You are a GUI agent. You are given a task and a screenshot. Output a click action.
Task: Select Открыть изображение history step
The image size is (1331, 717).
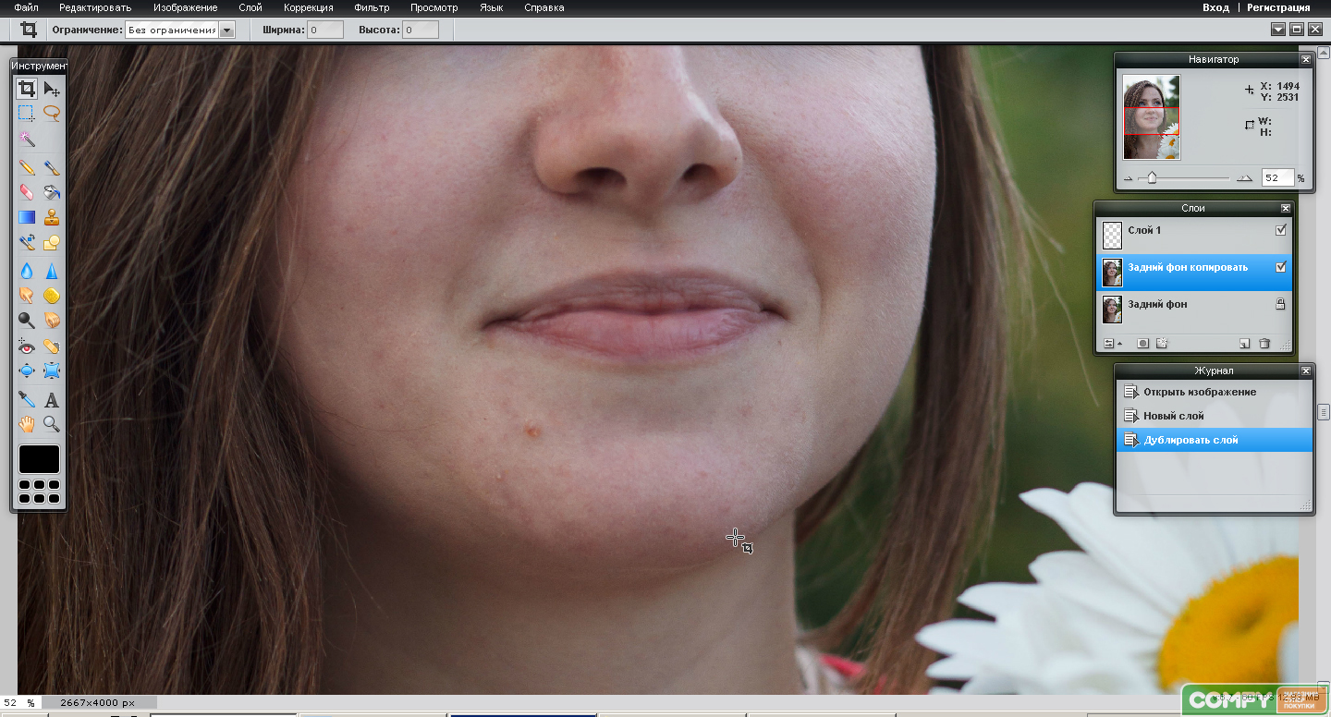click(x=1215, y=392)
